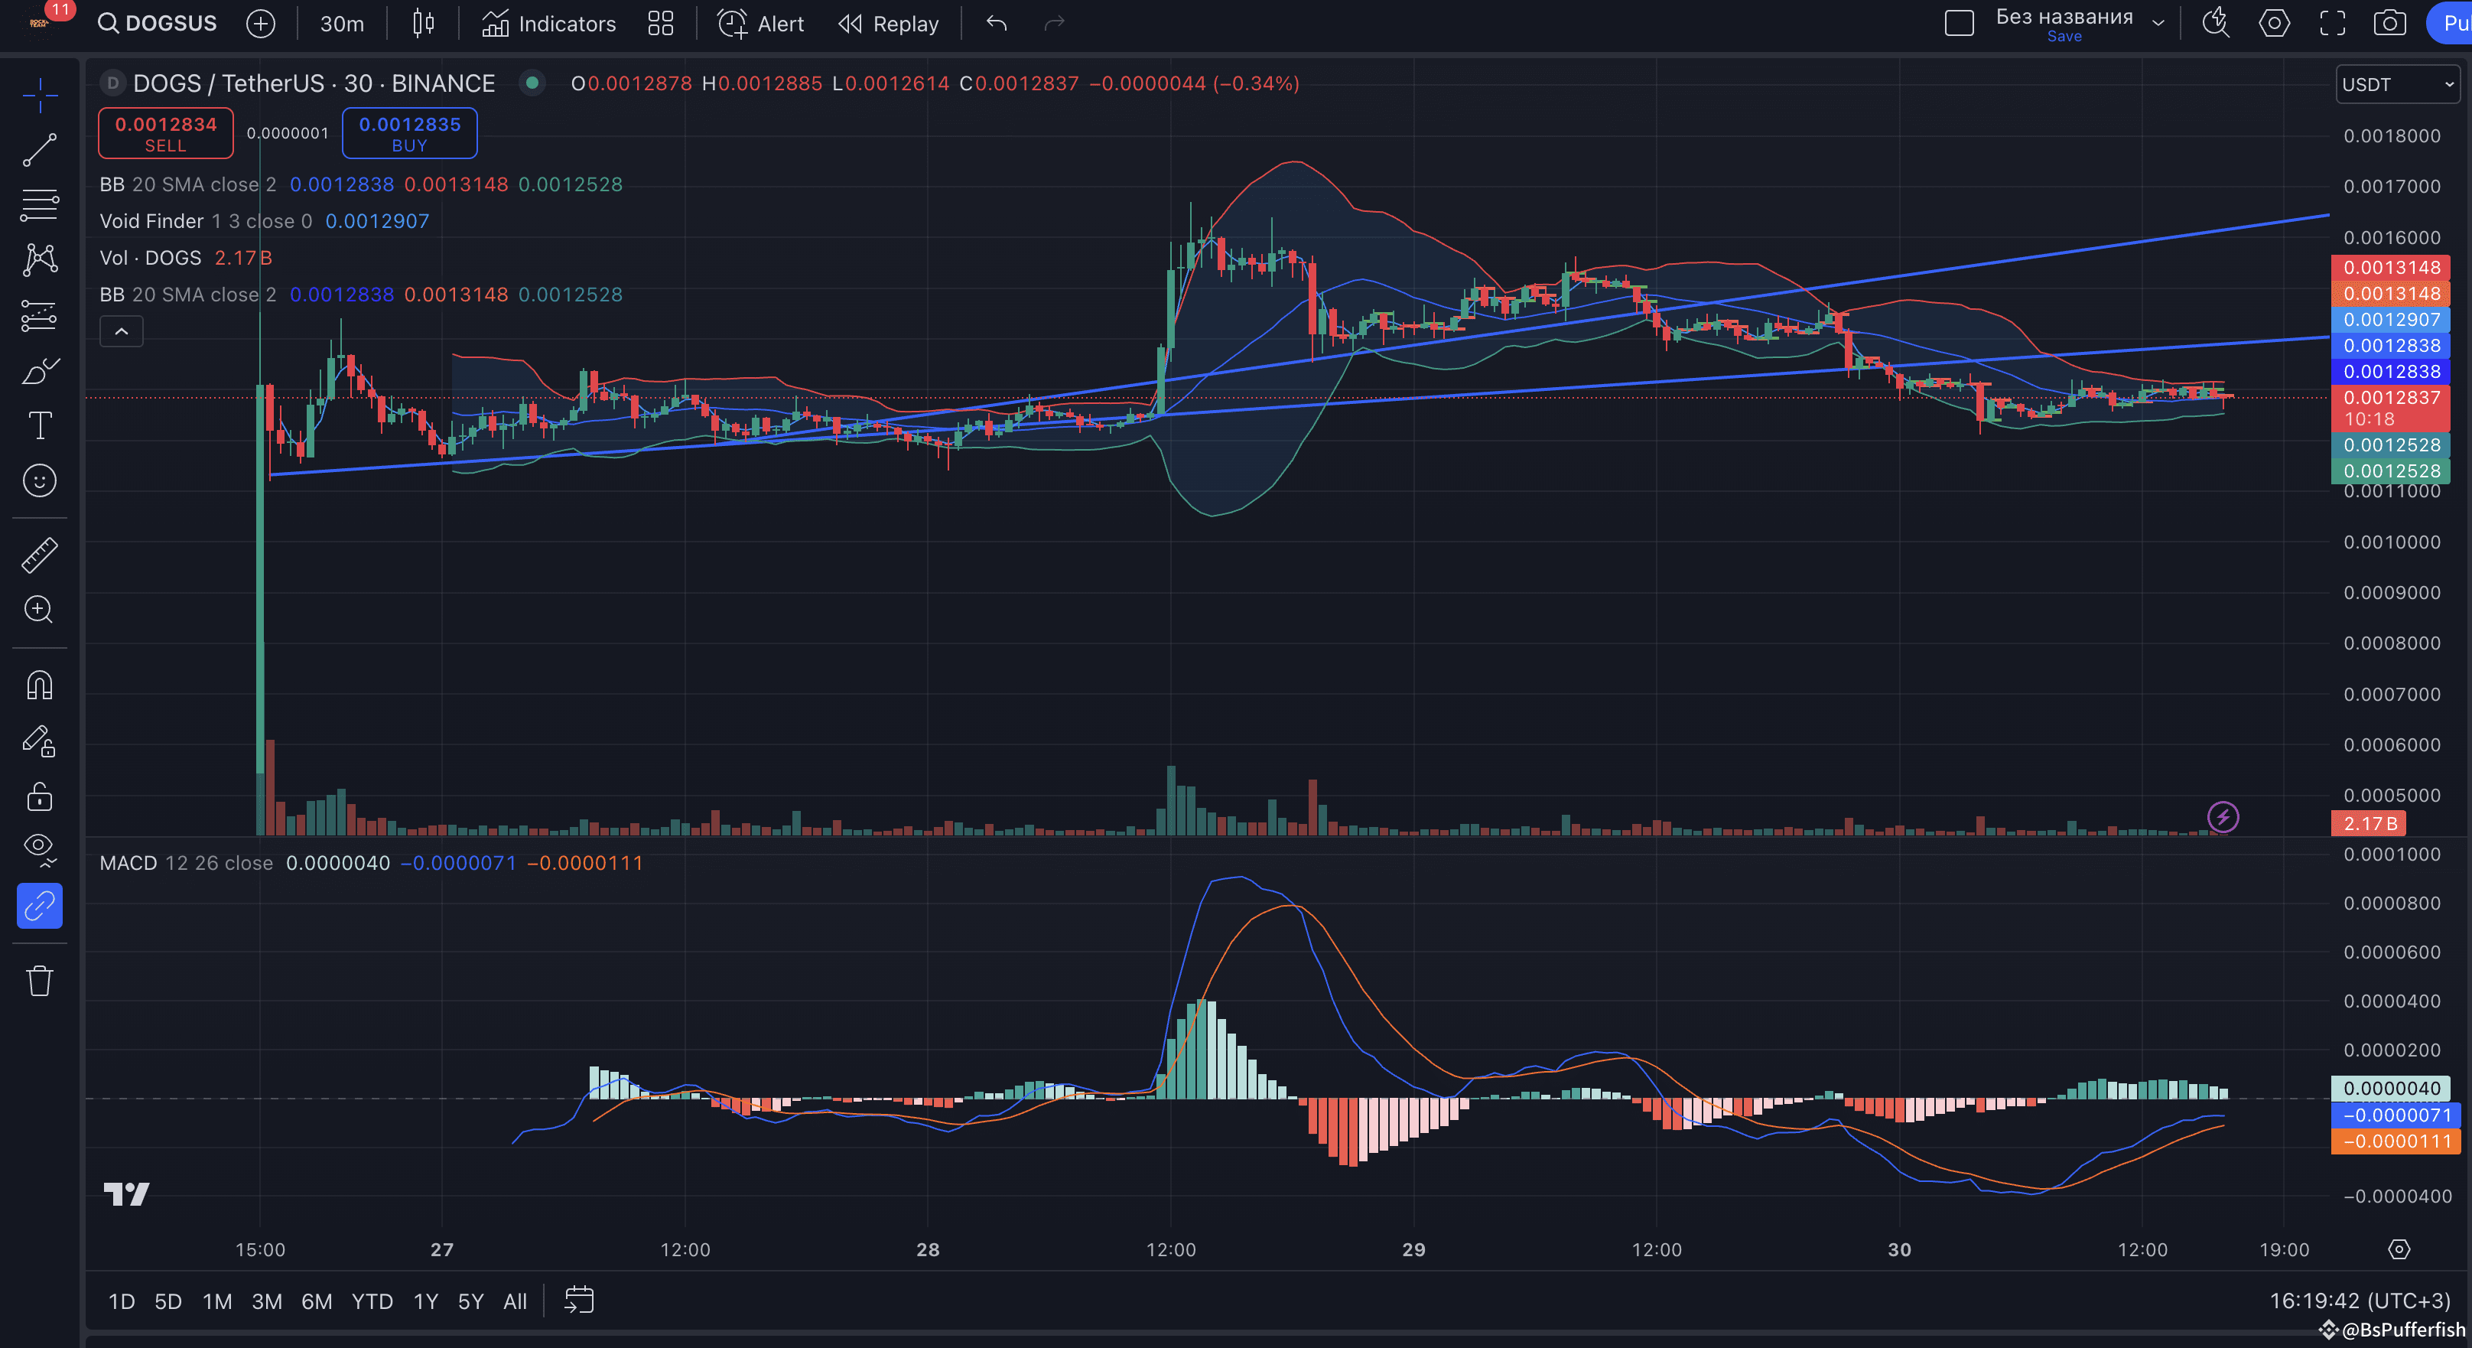
Task: Select the text annotation tool
Action: (39, 425)
